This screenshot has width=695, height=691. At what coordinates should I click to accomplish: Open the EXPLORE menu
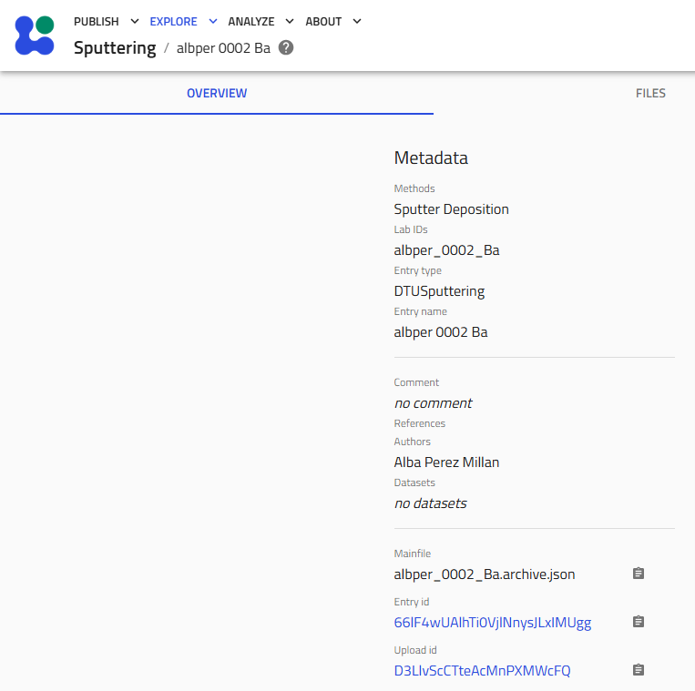[x=173, y=22]
